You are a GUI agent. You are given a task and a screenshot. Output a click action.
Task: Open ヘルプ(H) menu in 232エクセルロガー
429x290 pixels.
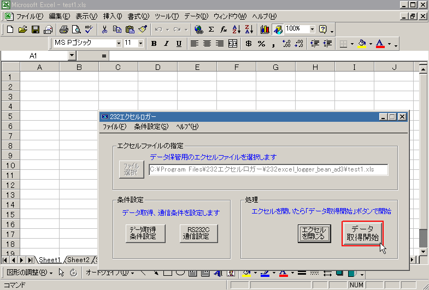tap(187, 127)
